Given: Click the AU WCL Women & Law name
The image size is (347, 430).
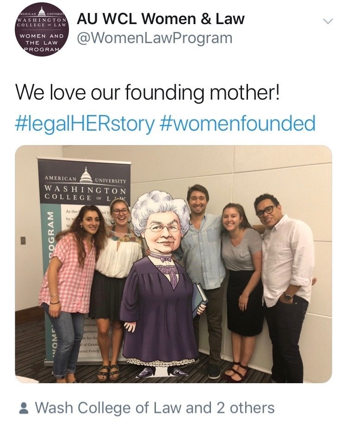Looking at the screenshot, I should [161, 19].
